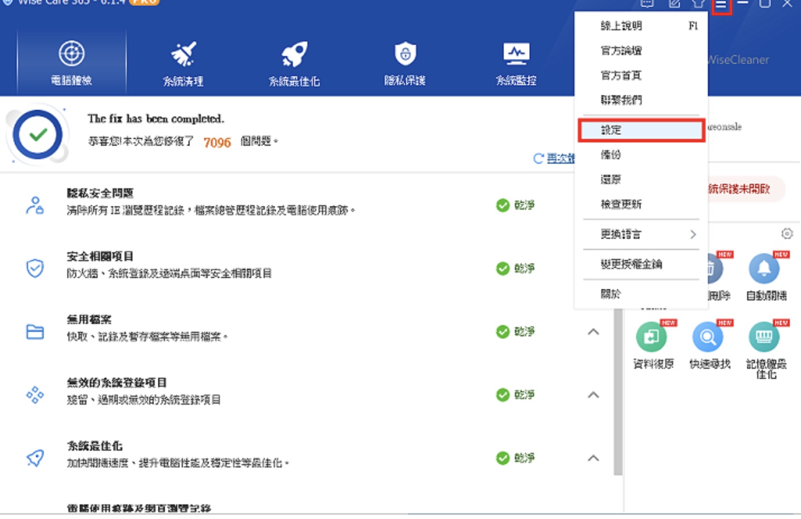This screenshot has height=519, width=801.
Task: Click description 防火牆、系統登錄及遠端桌面等安全相關項目
Action: (x=169, y=274)
